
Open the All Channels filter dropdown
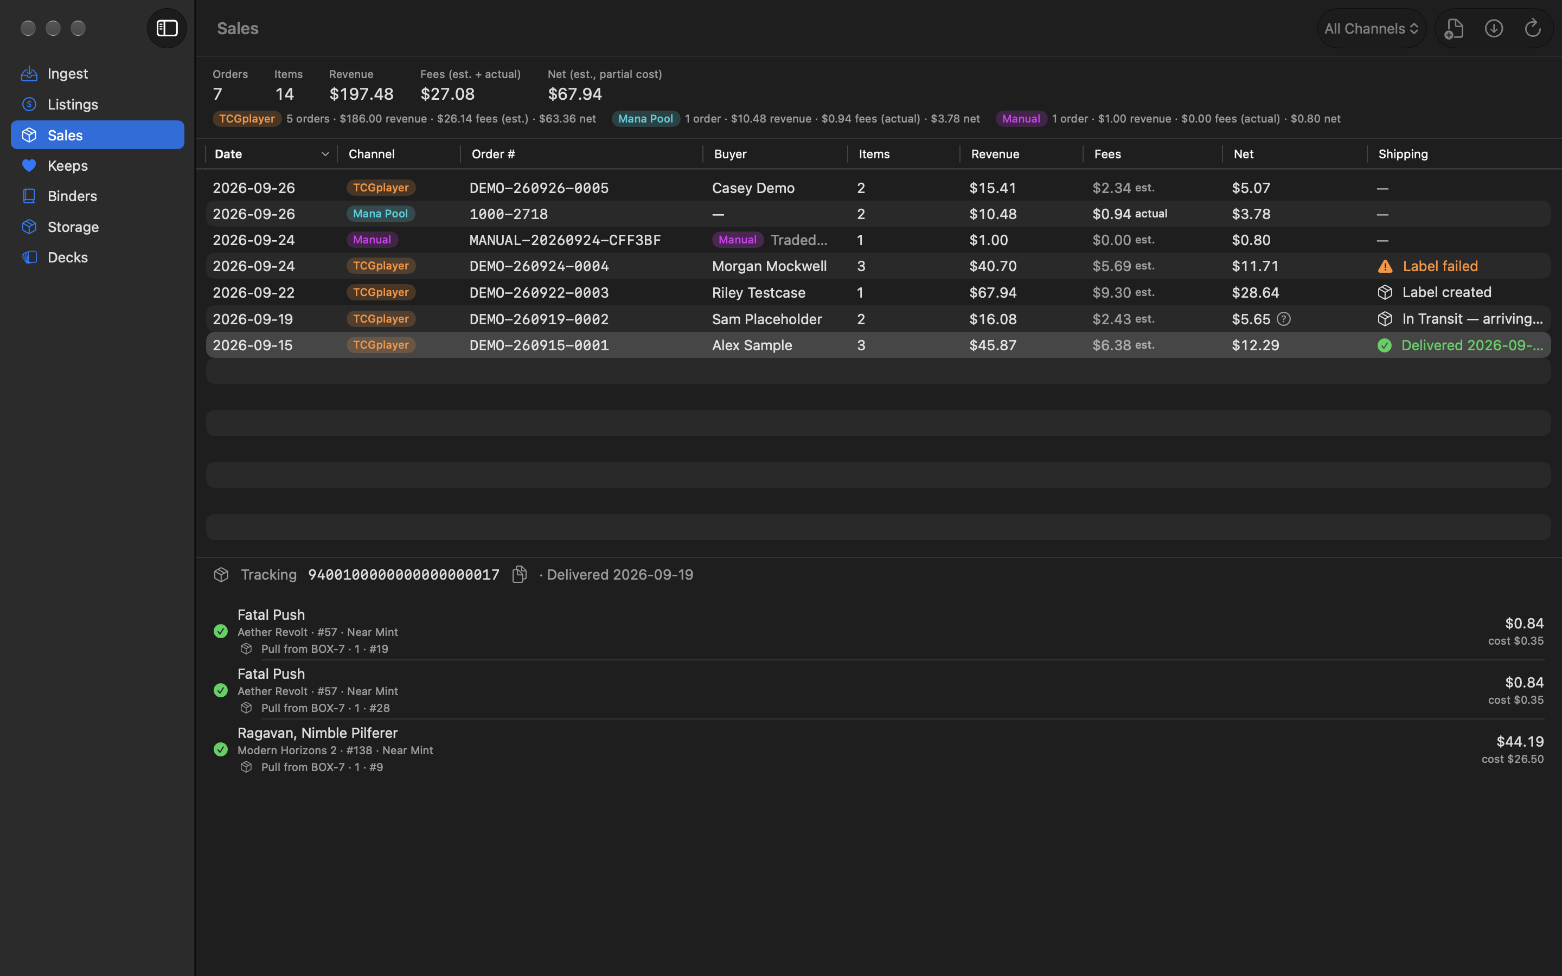coord(1371,28)
